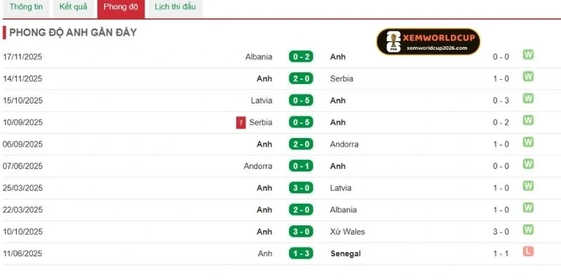Open the 0 - 5 score for Latvia vs Anh
Viewport: 561px width, 280px height.
(x=300, y=100)
